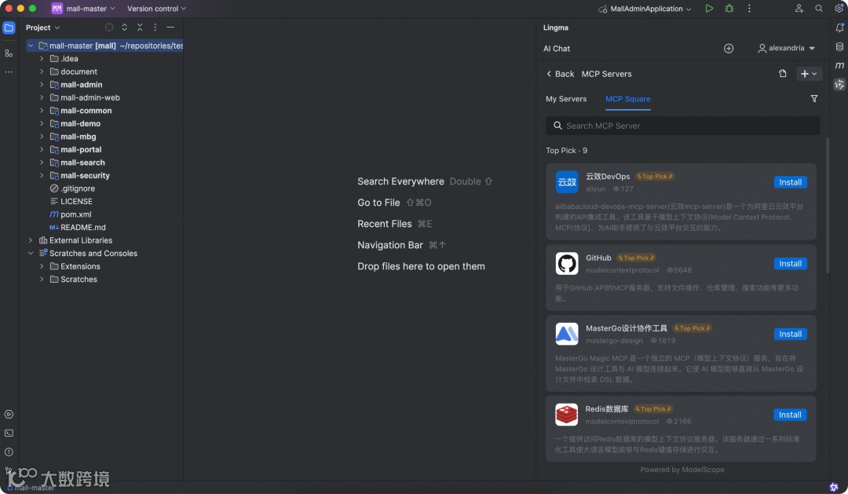This screenshot has height=494, width=848.
Task: Install the 云效DevOps MCP server
Action: pos(790,182)
